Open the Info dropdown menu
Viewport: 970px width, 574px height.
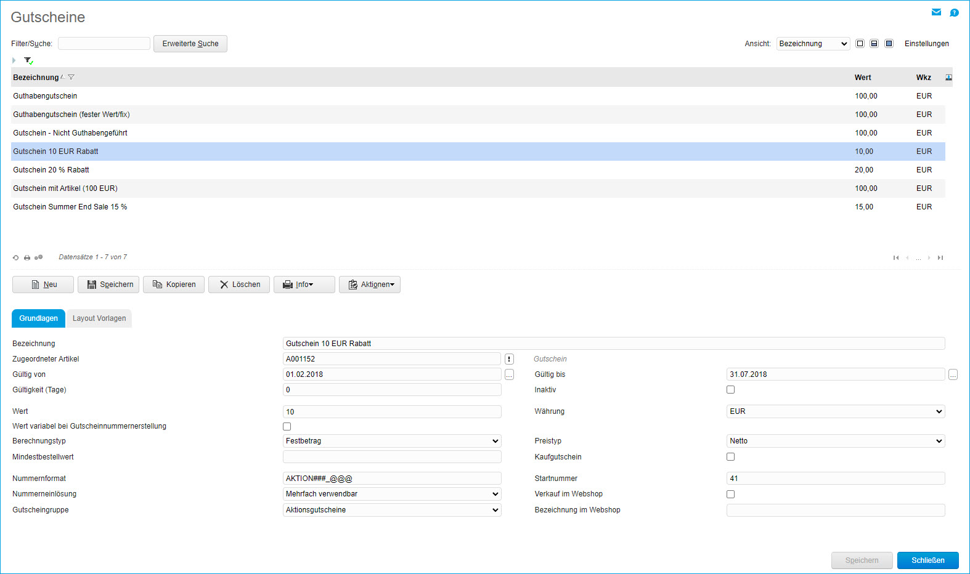point(304,285)
